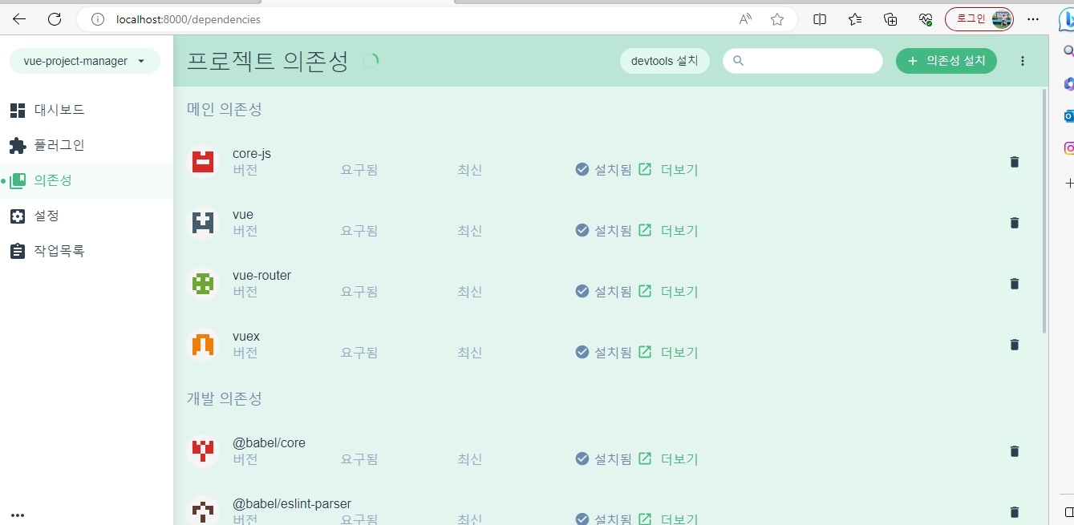Click the devtools 설치 button
1074x525 pixels.
(x=665, y=61)
